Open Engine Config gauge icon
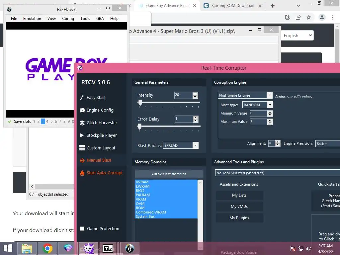Viewport: 340px width, 255px height. (x=82, y=110)
